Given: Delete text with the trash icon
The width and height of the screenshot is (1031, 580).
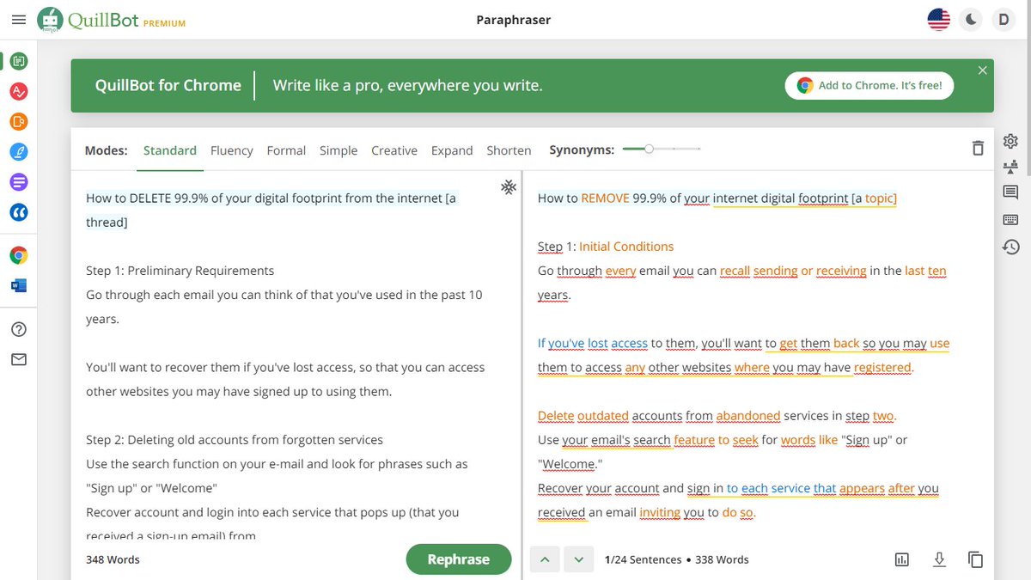Looking at the screenshot, I should pyautogui.click(x=978, y=148).
